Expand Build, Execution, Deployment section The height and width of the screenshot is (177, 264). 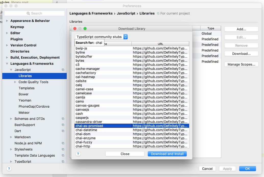[x=7, y=57]
